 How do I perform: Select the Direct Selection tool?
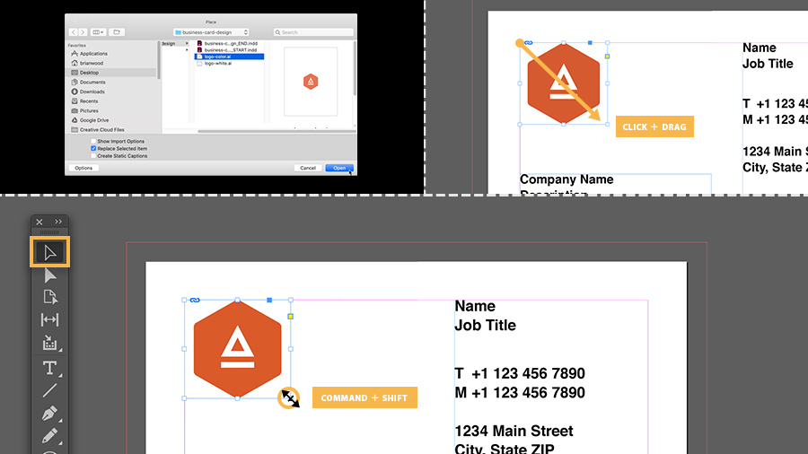coord(50,275)
